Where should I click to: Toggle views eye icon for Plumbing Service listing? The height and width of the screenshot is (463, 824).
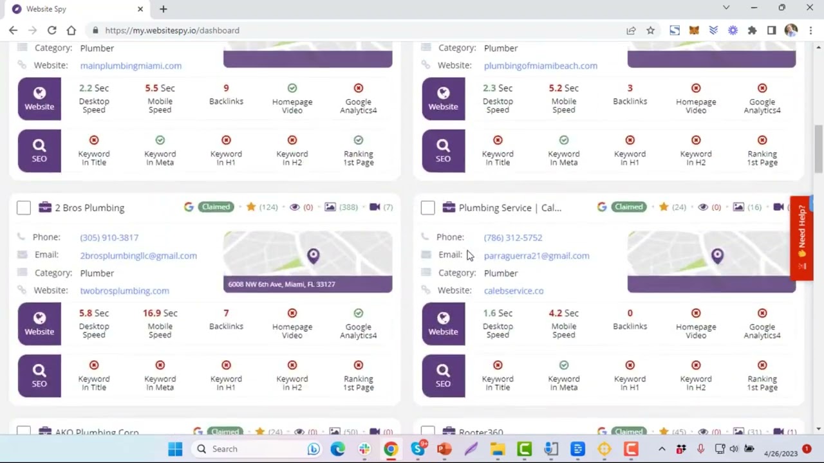(x=703, y=207)
